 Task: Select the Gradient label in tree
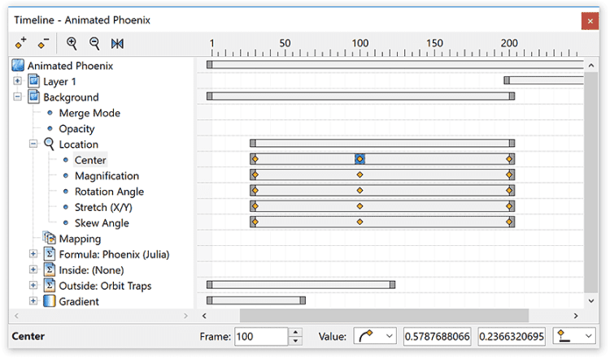point(79,301)
